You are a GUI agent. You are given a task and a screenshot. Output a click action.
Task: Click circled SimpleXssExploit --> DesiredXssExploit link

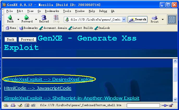pyautogui.click(x=48, y=79)
